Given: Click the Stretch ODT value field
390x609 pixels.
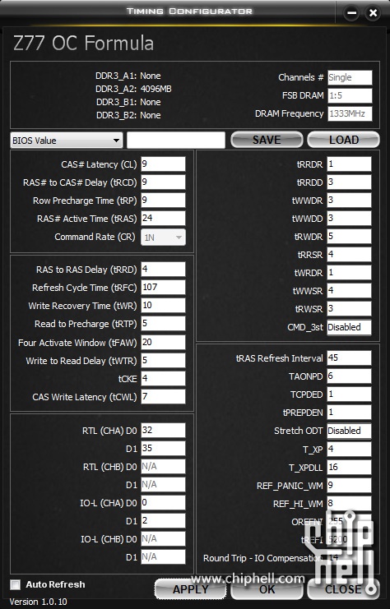Looking at the screenshot, I should (349, 431).
